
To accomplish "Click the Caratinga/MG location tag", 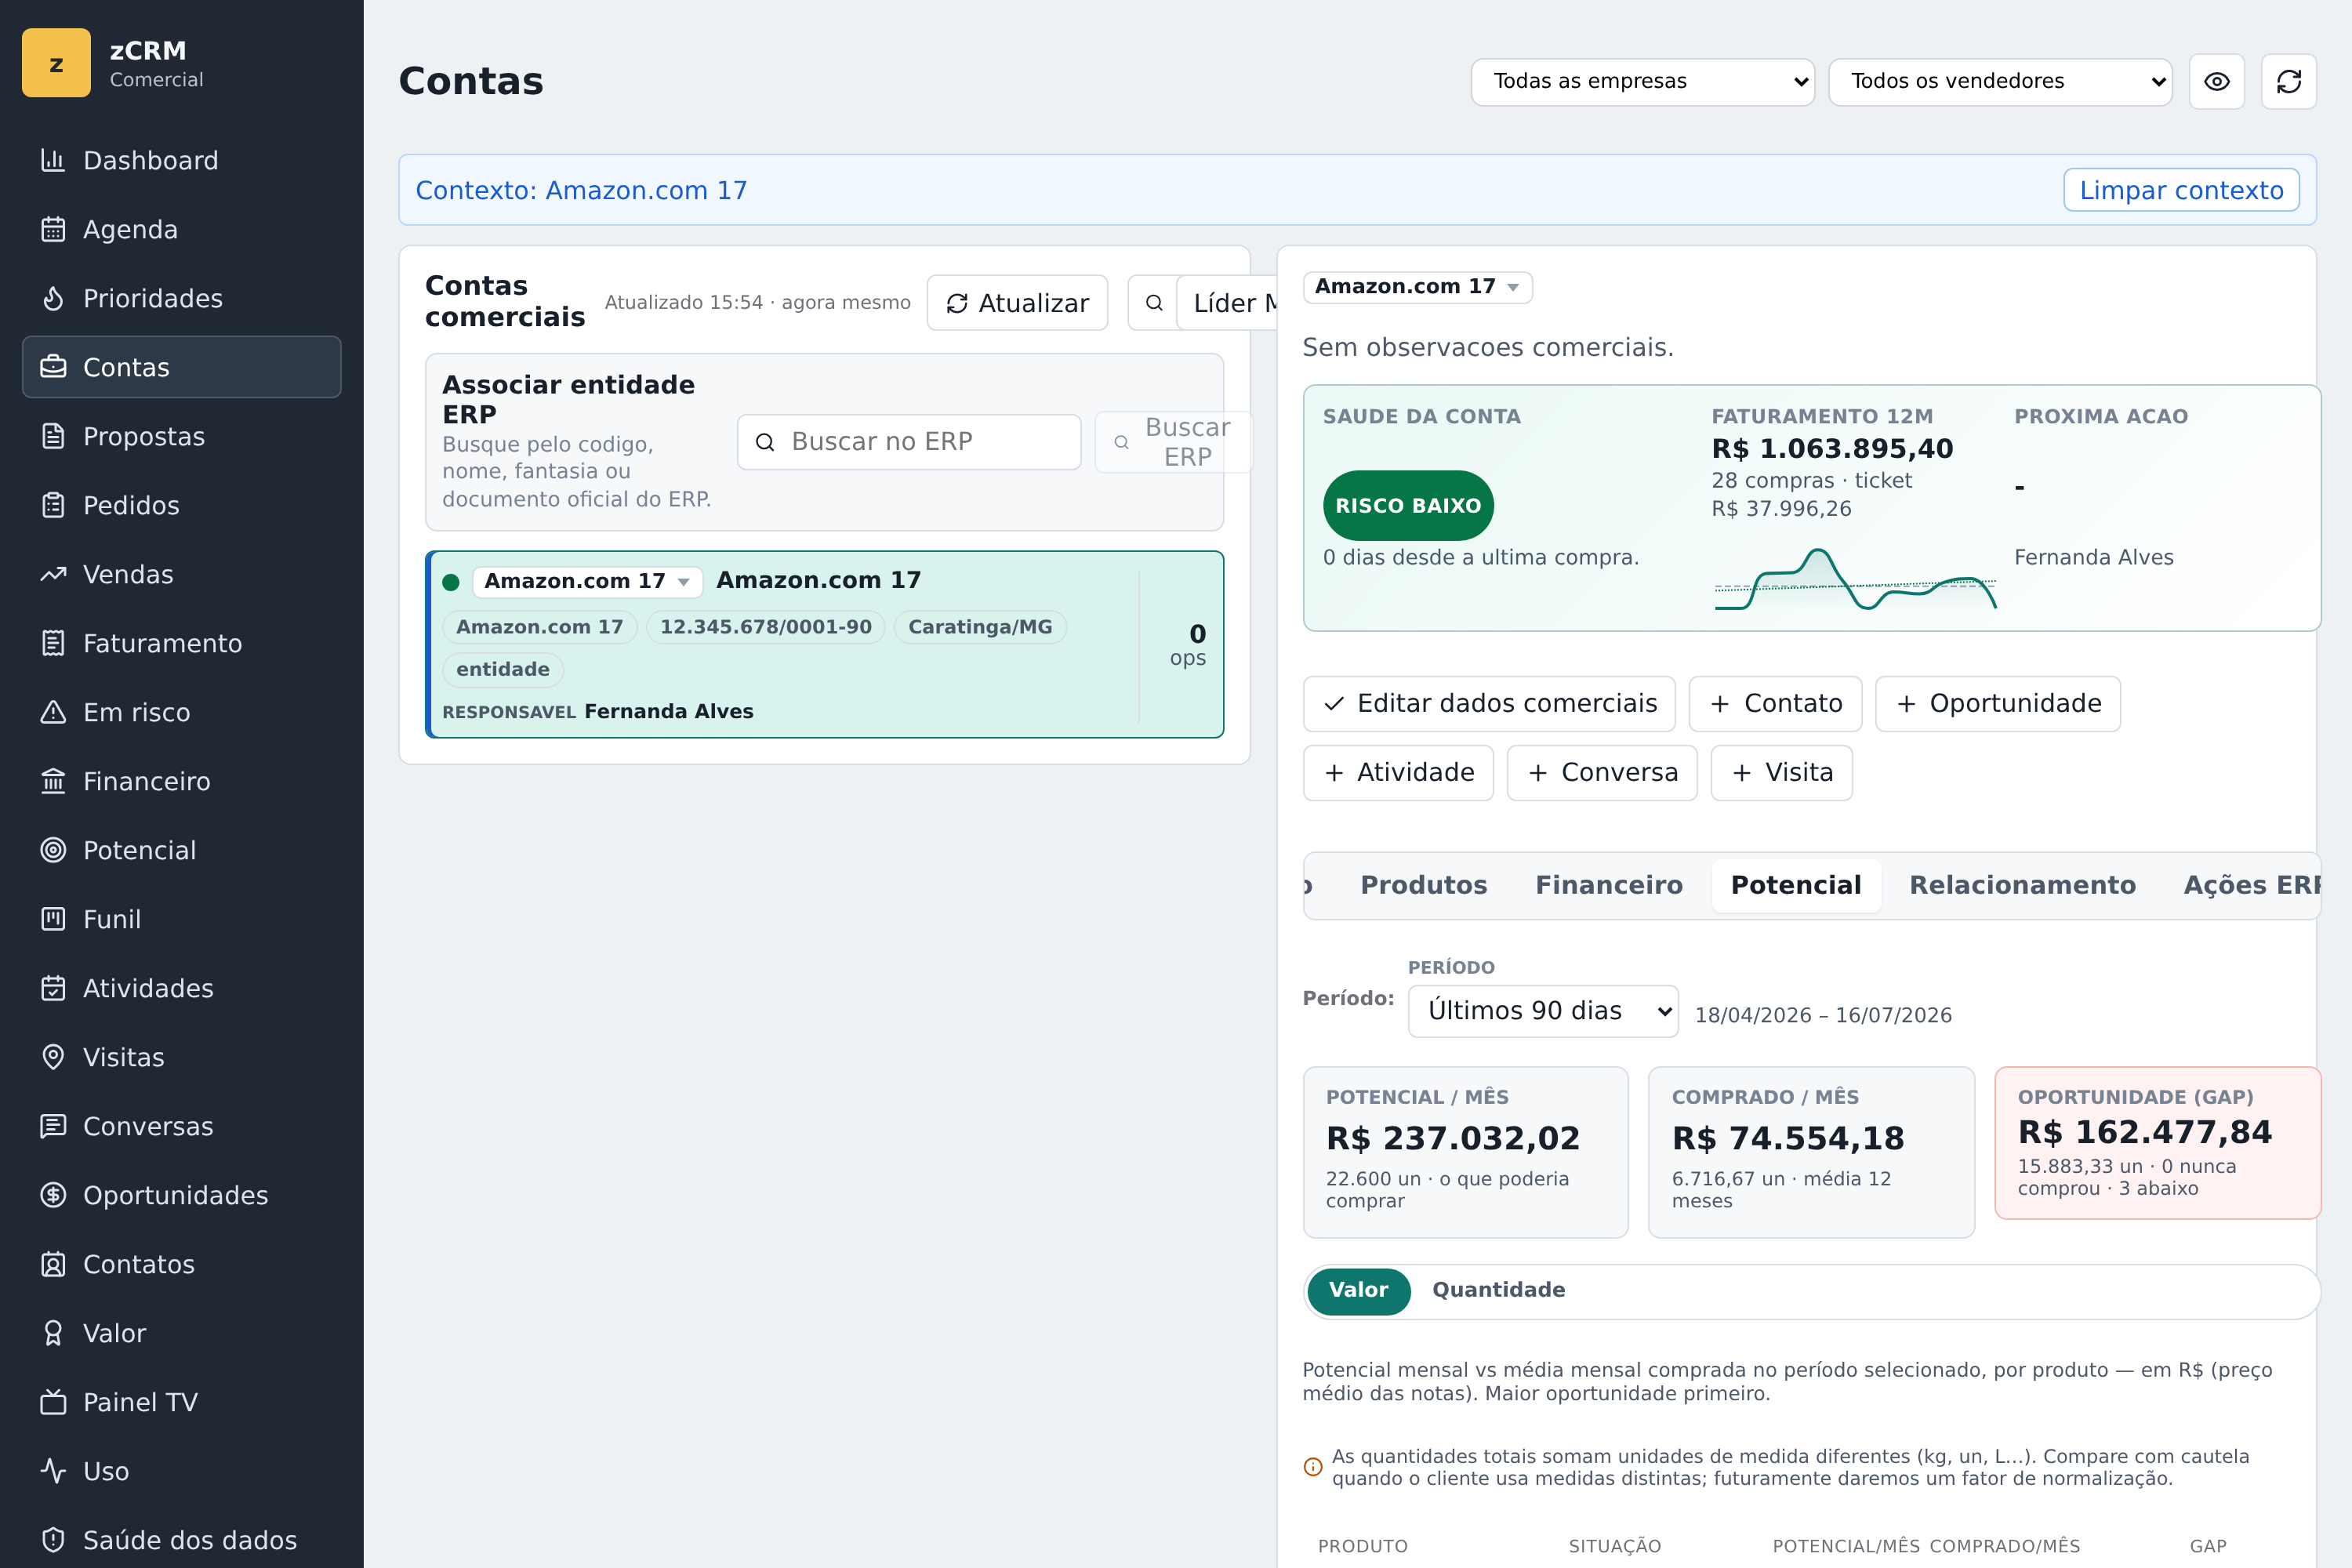I will 980,627.
